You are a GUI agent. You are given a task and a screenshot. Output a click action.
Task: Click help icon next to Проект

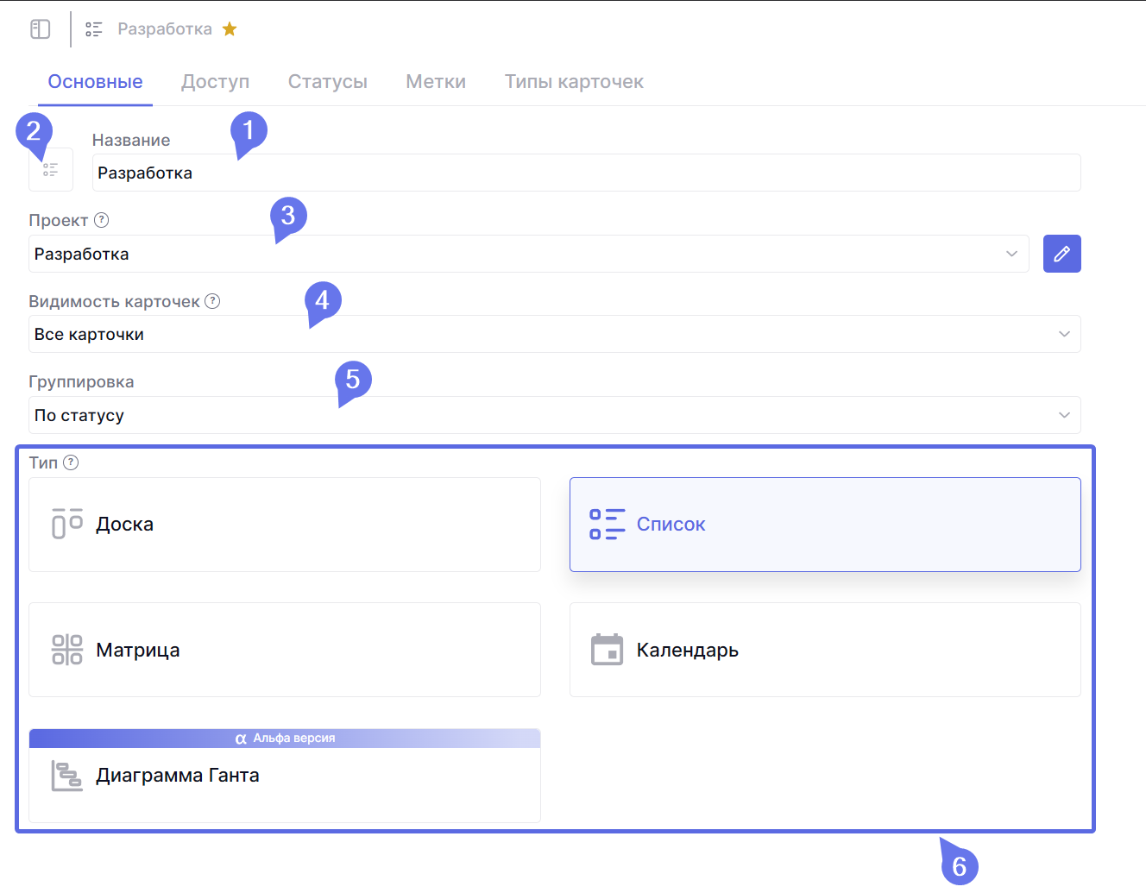click(x=102, y=220)
